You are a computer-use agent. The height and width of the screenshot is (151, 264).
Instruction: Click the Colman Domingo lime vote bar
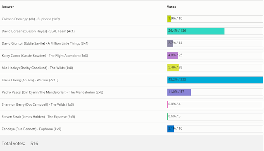[169, 19]
